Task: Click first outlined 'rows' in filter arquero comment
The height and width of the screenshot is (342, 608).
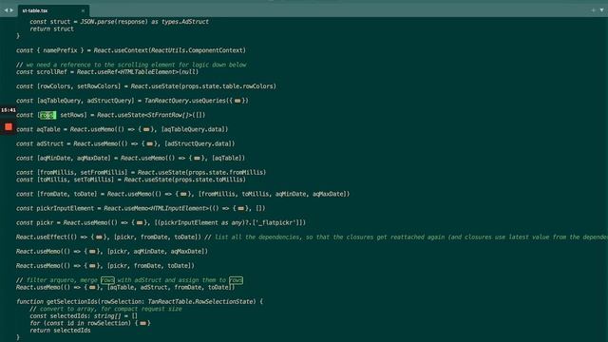Action: pos(107,280)
